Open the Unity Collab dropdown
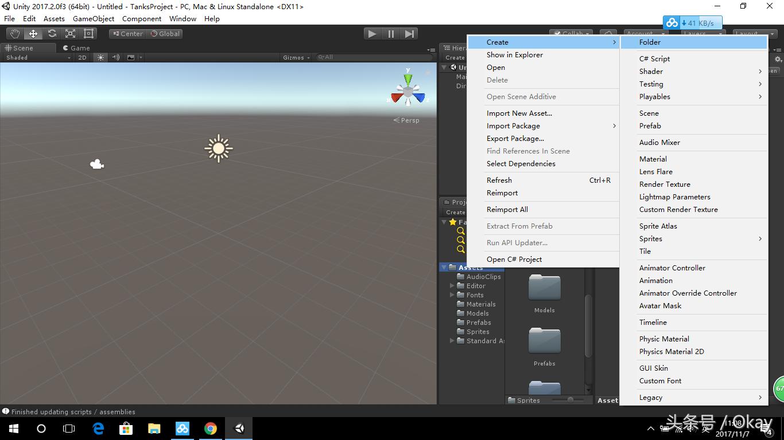This screenshot has width=784, height=440. tap(571, 33)
